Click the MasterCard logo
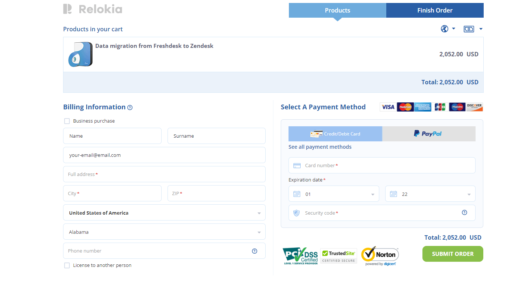 405,107
